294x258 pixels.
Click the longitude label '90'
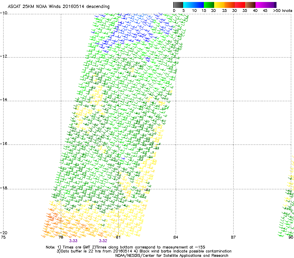(x=291, y=237)
